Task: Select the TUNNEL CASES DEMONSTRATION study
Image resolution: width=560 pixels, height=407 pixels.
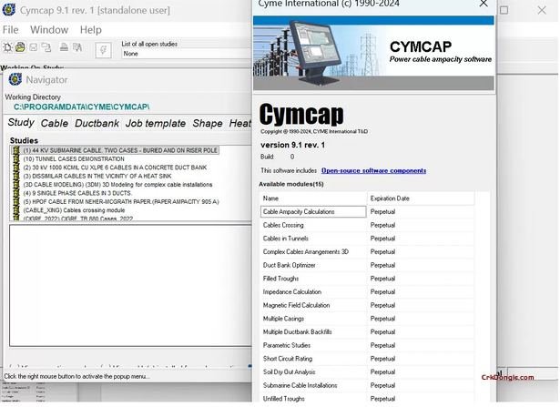Action: (74, 159)
